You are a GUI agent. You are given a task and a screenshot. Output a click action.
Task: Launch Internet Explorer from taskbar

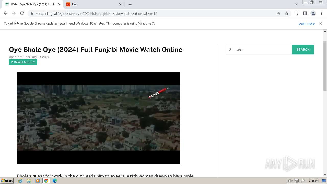tap(20, 181)
